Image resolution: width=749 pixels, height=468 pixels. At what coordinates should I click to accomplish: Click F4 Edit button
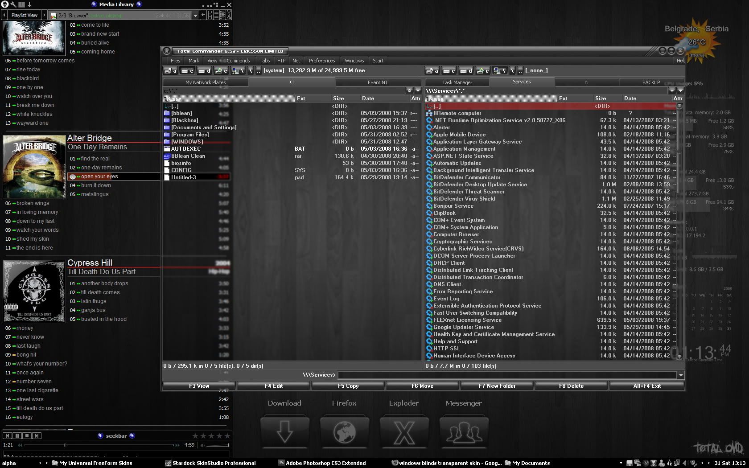[x=274, y=386]
